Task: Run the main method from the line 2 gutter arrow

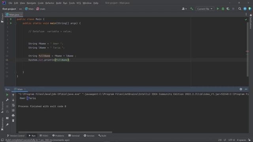Action: pos(11,23)
